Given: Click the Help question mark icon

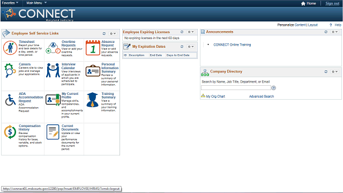Looking at the screenshot, I should click(331, 25).
